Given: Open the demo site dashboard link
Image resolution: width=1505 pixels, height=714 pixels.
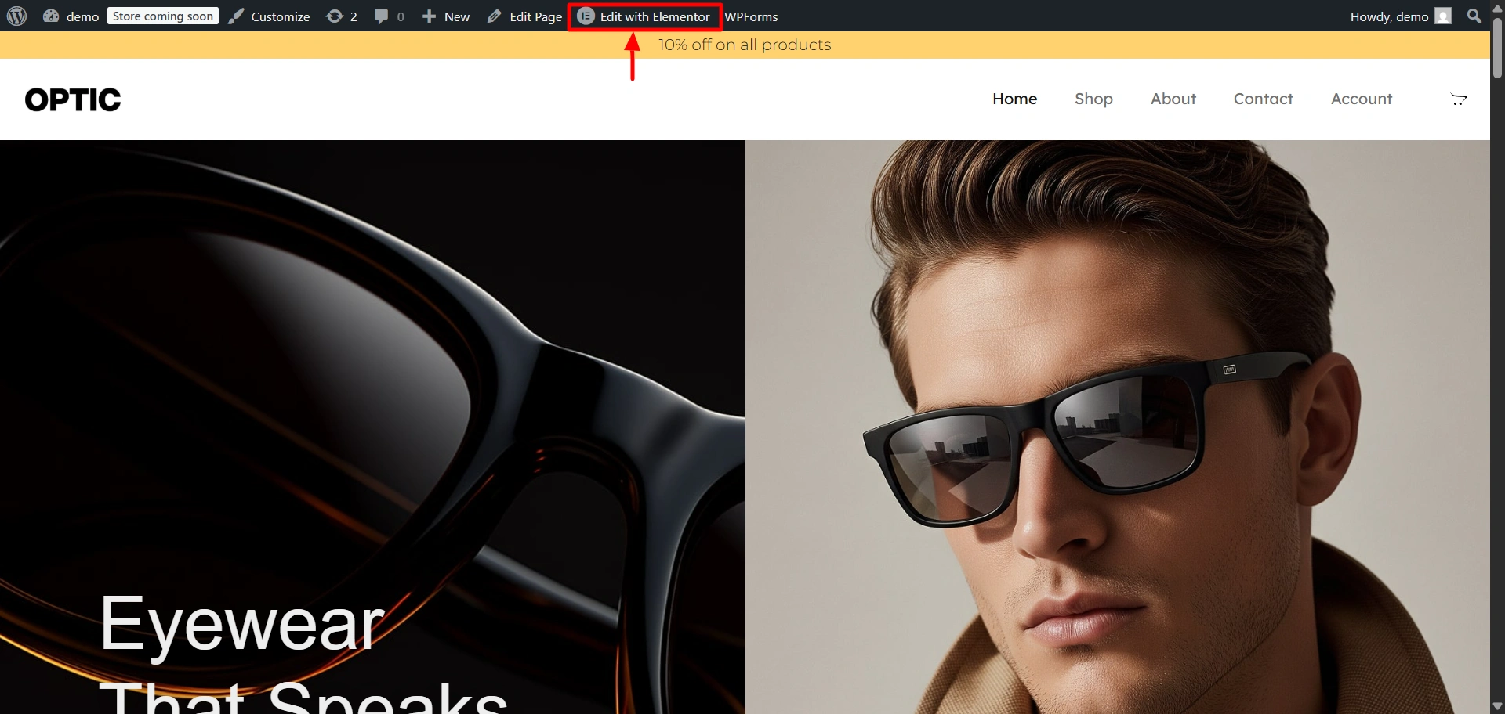Looking at the screenshot, I should click(71, 16).
